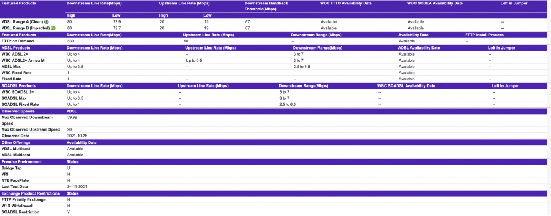Click the 24-11-2021 last test date value
This screenshot has height=216, width=551.
click(77, 186)
